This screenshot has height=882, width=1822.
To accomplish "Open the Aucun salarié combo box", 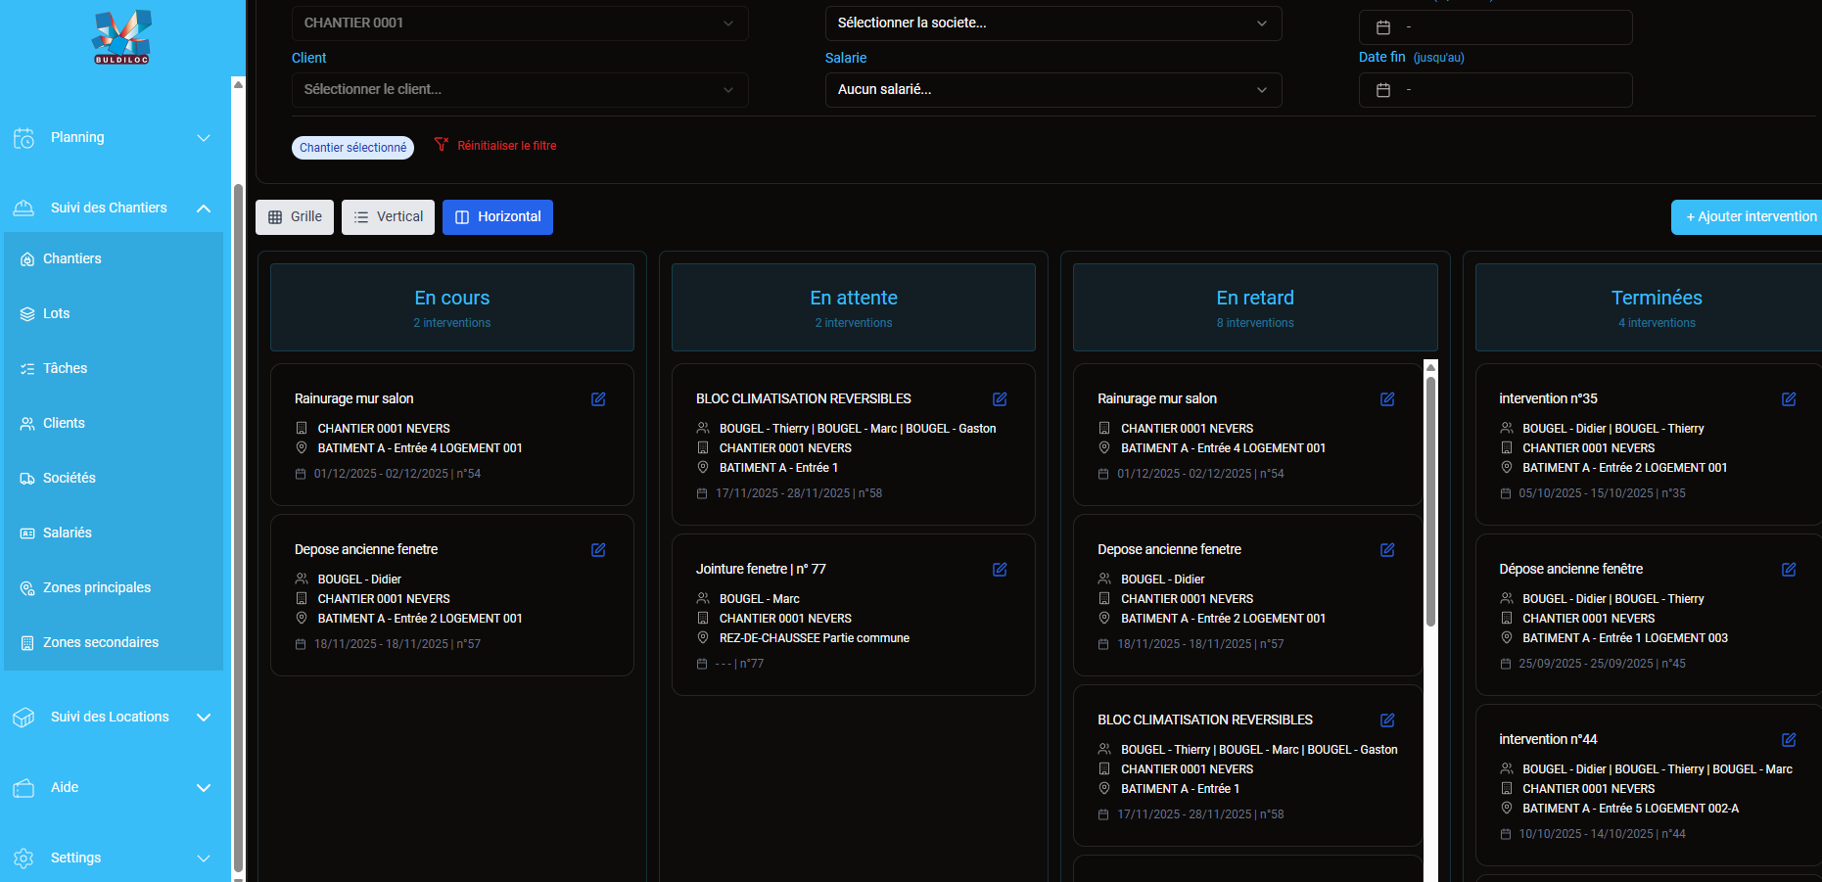I will coord(1052,90).
